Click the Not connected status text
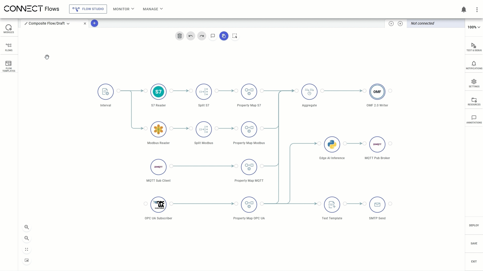Viewport: 483px width, 271px height. click(x=422, y=23)
